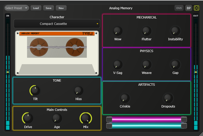Select the Dropouts knob

point(168,98)
